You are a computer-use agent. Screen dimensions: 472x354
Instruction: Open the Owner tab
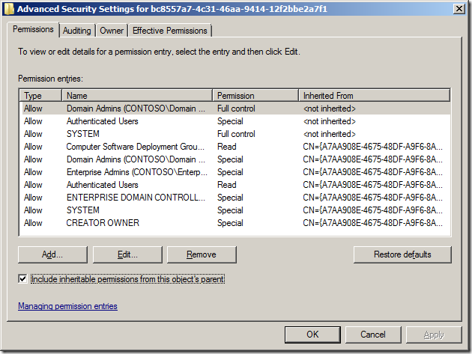112,31
